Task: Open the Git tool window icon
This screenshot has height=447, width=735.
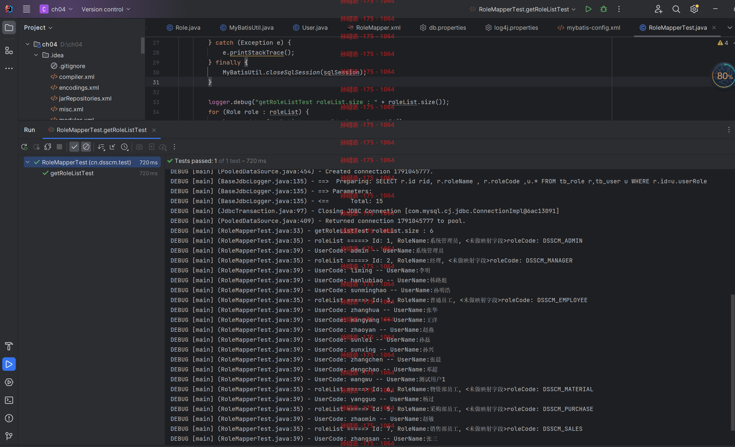Action: tap(9, 436)
